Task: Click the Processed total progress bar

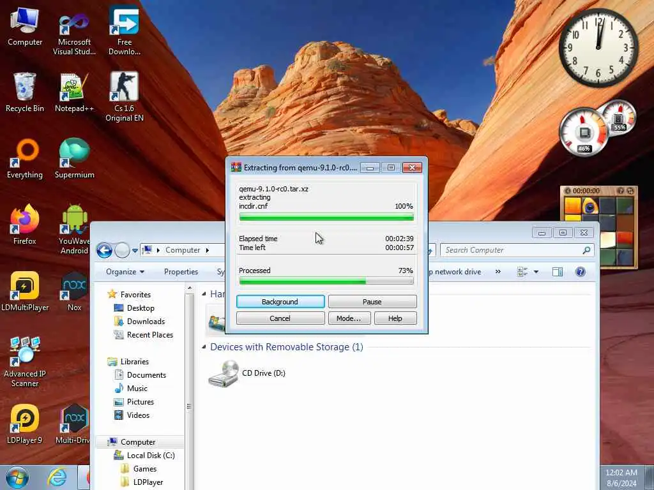Action: (x=326, y=281)
